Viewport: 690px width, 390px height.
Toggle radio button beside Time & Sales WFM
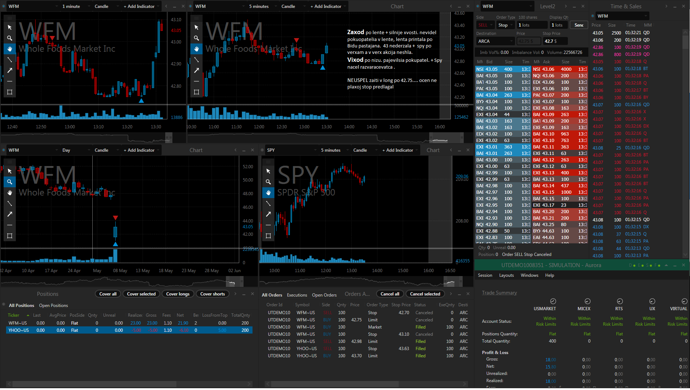click(593, 16)
